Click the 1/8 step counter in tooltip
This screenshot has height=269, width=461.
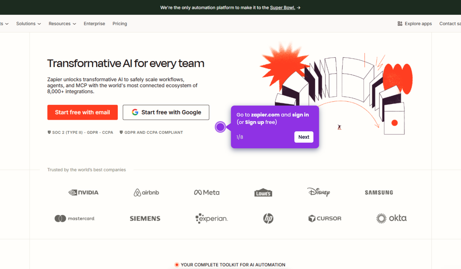240,137
